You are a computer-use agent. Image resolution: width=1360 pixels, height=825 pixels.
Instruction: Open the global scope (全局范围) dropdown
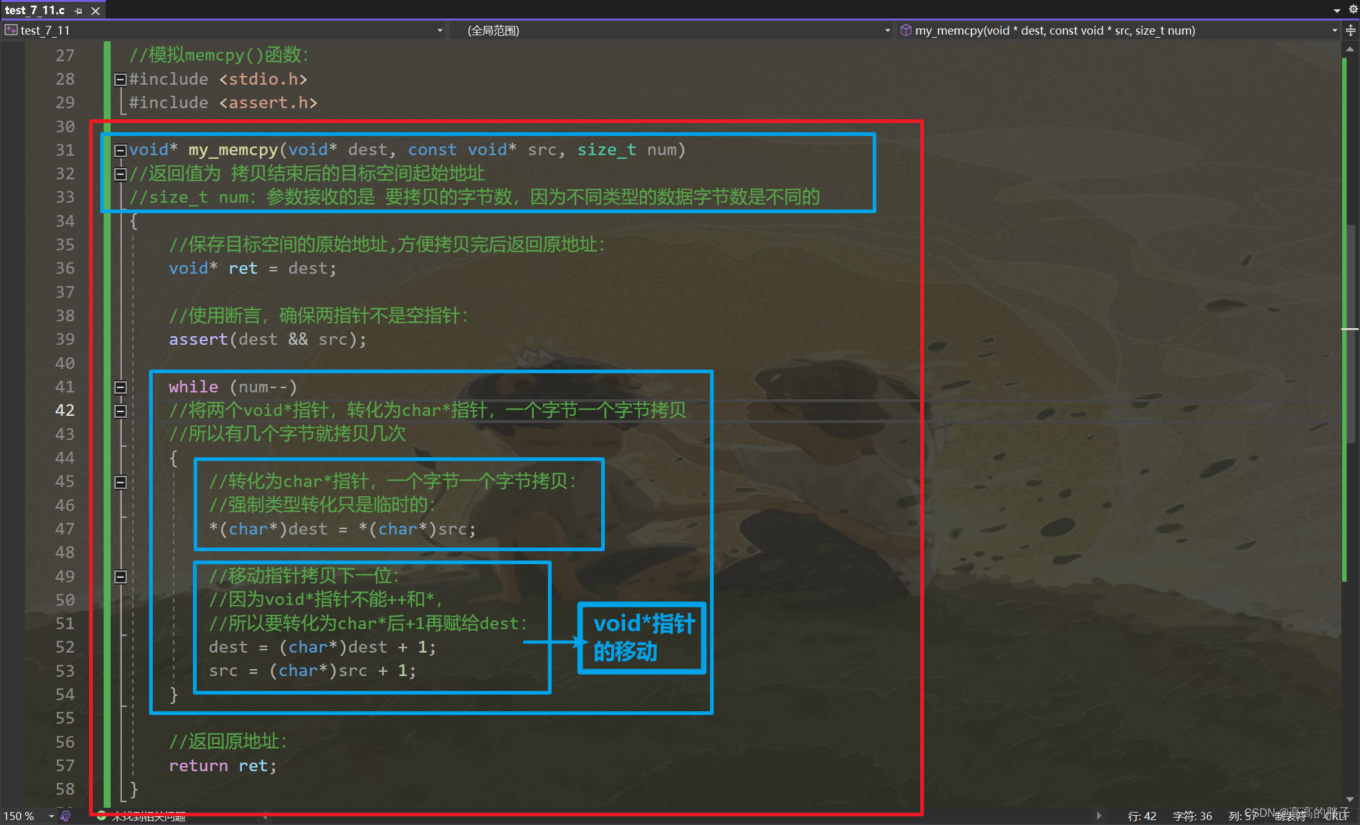tap(887, 30)
